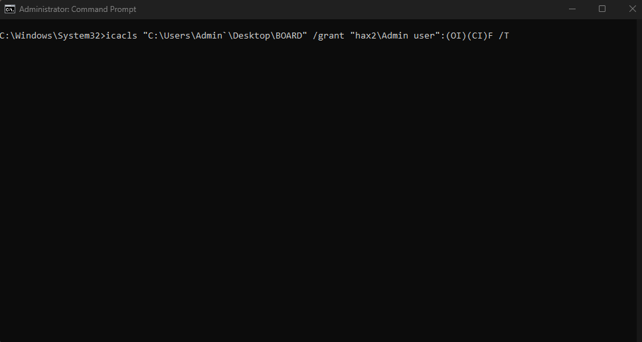642x342 pixels.
Task: Click the '/T' switch at line end
Action: click(x=504, y=36)
